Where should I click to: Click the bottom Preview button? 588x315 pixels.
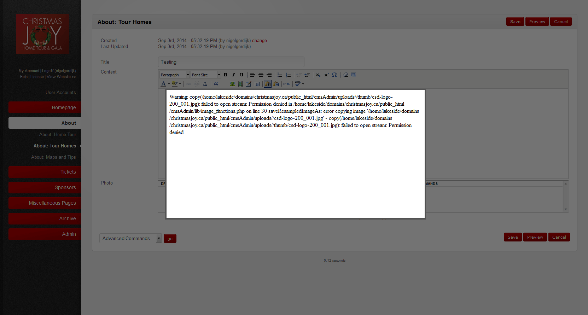tap(535, 237)
